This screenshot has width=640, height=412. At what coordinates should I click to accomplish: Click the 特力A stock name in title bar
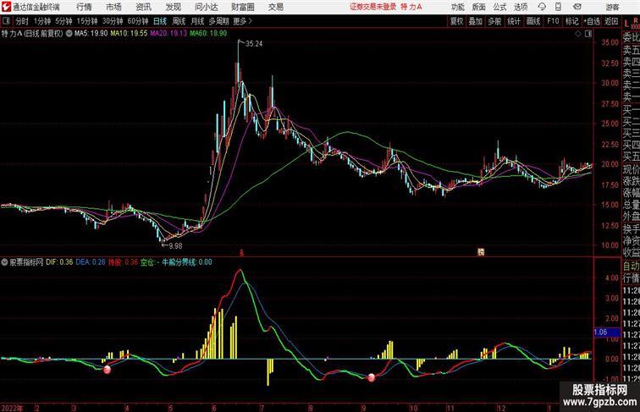pyautogui.click(x=411, y=7)
